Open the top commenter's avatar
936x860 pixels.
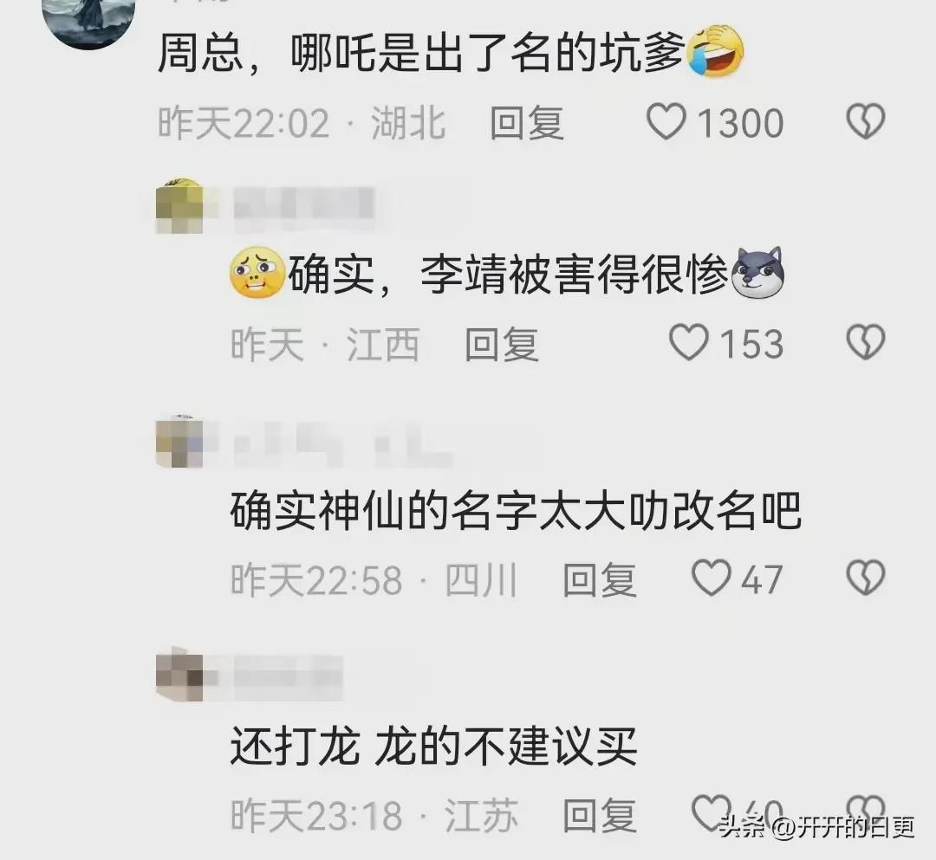(88, 22)
